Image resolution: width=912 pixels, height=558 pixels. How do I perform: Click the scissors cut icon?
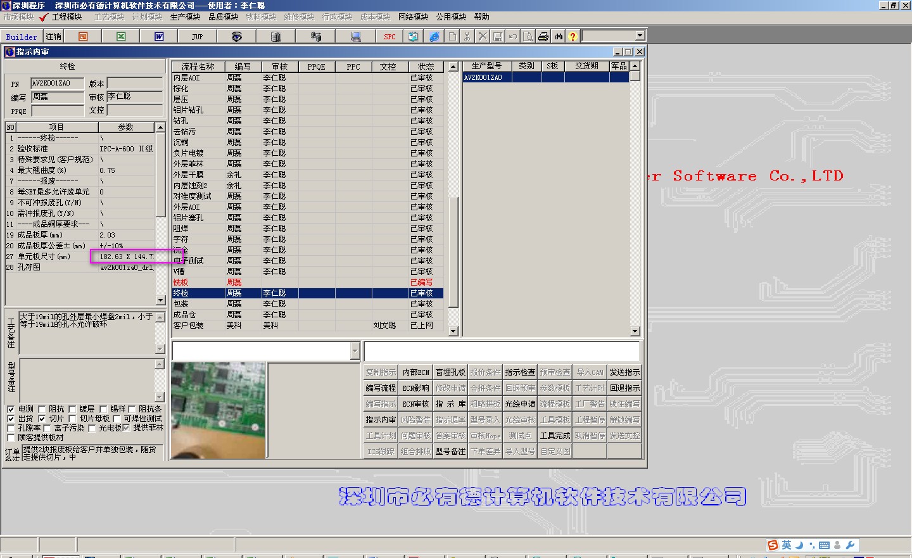click(467, 37)
